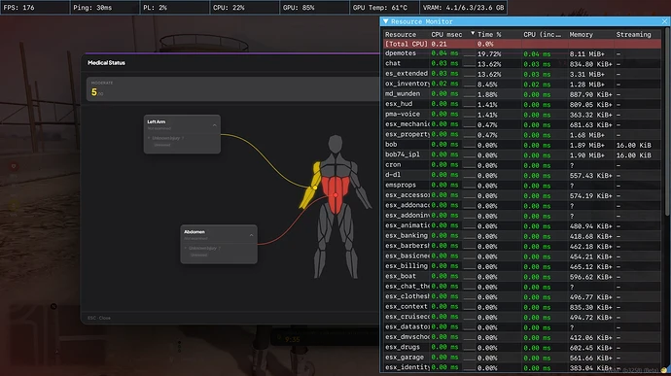
Task: Click the Unknown Injury entry under Left Arm
Action: [x=167, y=138]
